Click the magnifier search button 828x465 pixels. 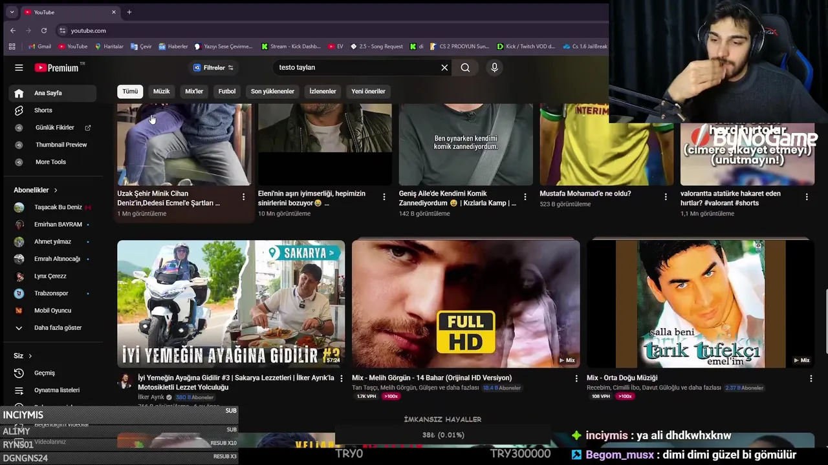coord(465,67)
